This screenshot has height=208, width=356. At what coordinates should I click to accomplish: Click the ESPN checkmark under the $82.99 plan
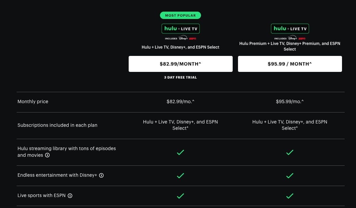tap(180, 196)
